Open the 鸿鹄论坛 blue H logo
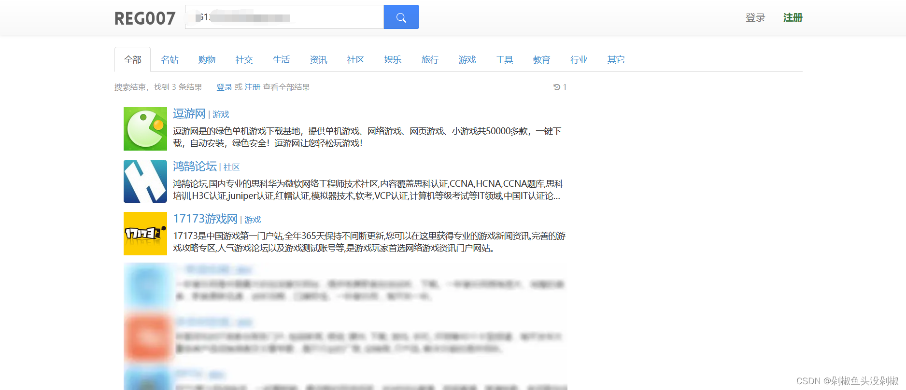 point(145,181)
